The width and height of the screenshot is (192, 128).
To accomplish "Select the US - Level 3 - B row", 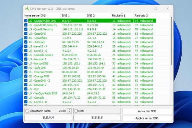I will coord(90,102).
